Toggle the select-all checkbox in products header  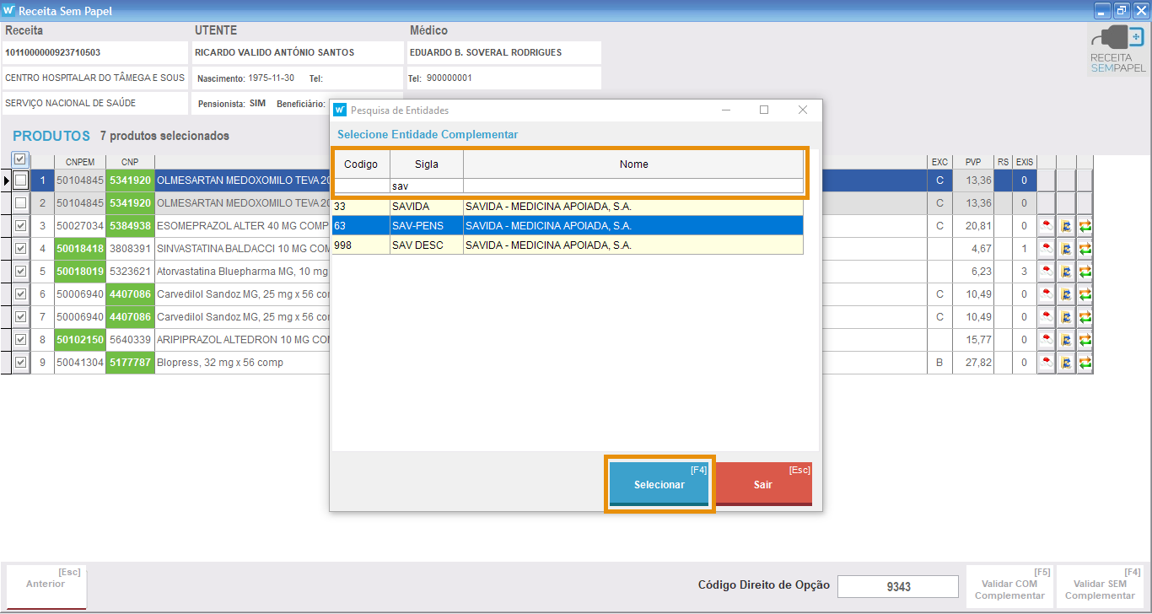click(20, 159)
